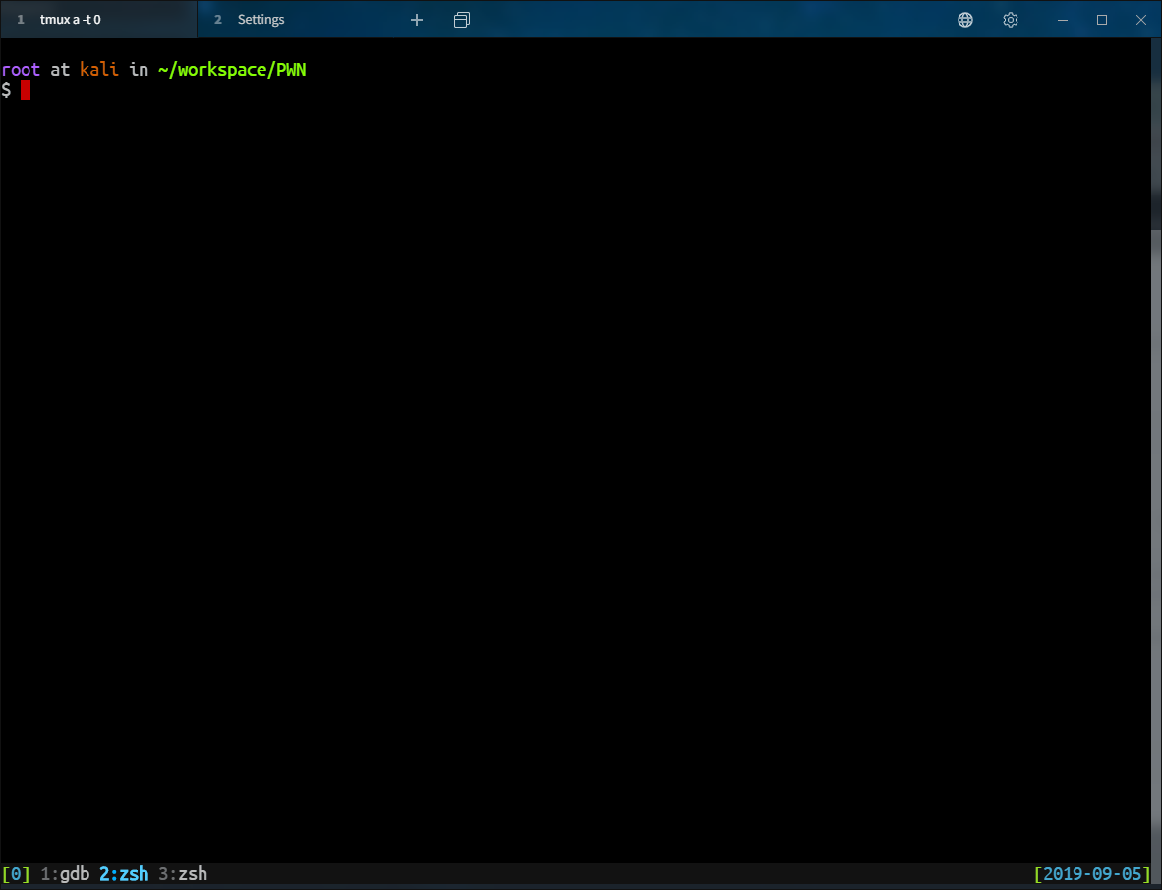Click the date [2019-09-05] in status bar
Viewport: 1162px width, 890px height.
(x=1092, y=873)
